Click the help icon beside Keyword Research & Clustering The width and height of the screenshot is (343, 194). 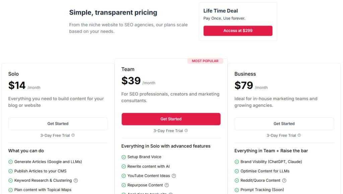coord(76,180)
